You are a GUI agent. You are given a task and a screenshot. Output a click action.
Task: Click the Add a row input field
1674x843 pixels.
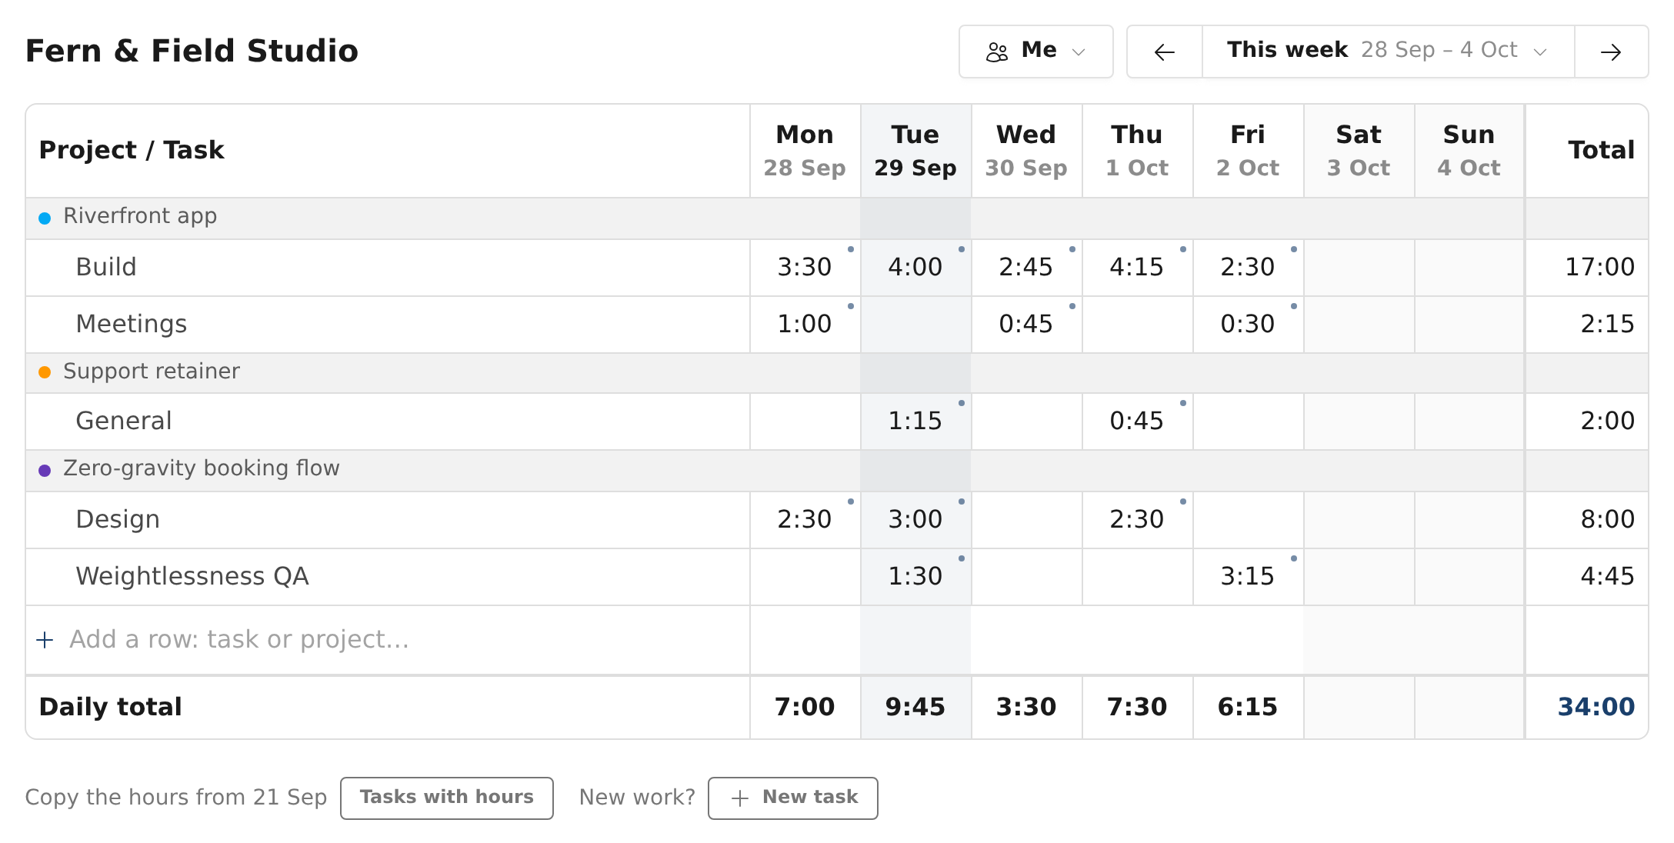(x=388, y=640)
